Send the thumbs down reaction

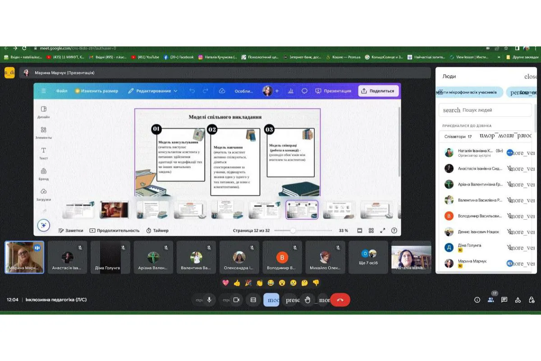(x=316, y=283)
